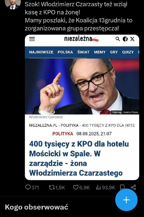View tweet analytics bar chart icon
Image resolution: width=144 pixels, height=217 pixels.
point(98,187)
